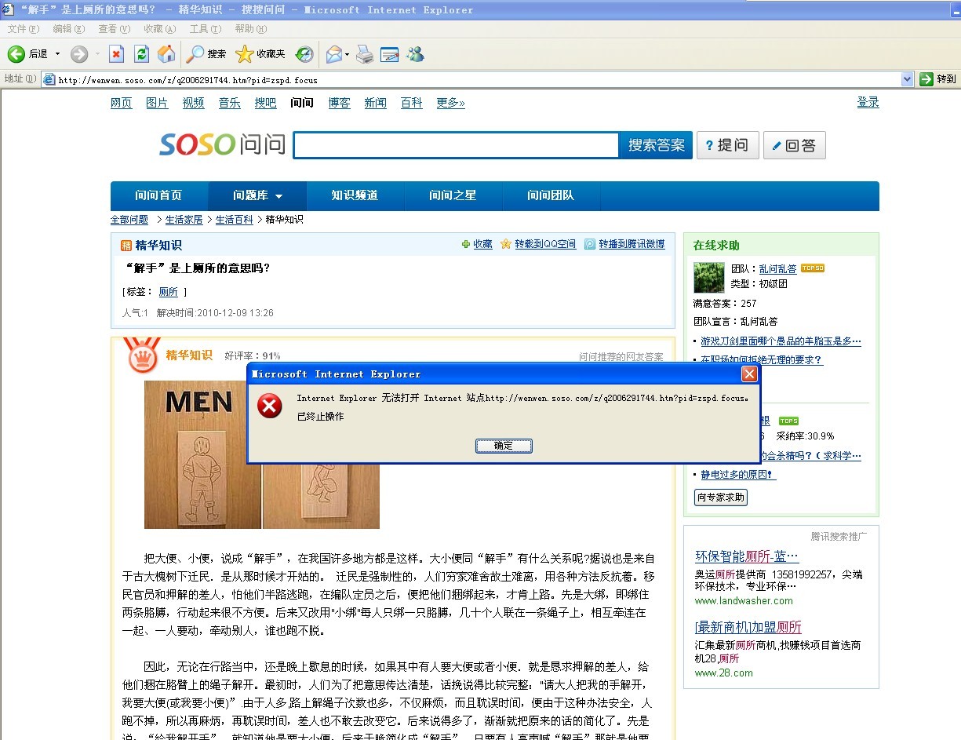
Task: Click the 音乐 top navigation link
Action: (x=229, y=103)
